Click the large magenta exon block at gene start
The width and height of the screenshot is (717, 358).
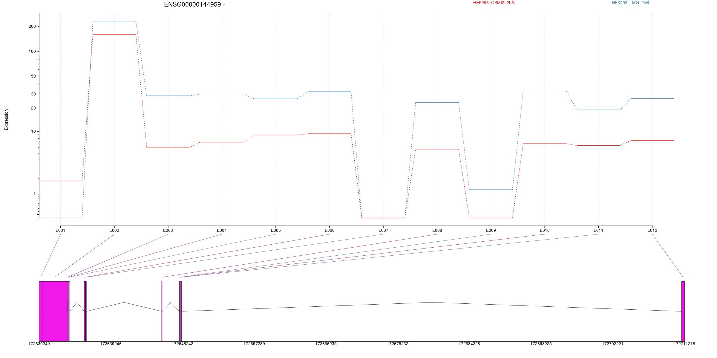click(x=54, y=311)
